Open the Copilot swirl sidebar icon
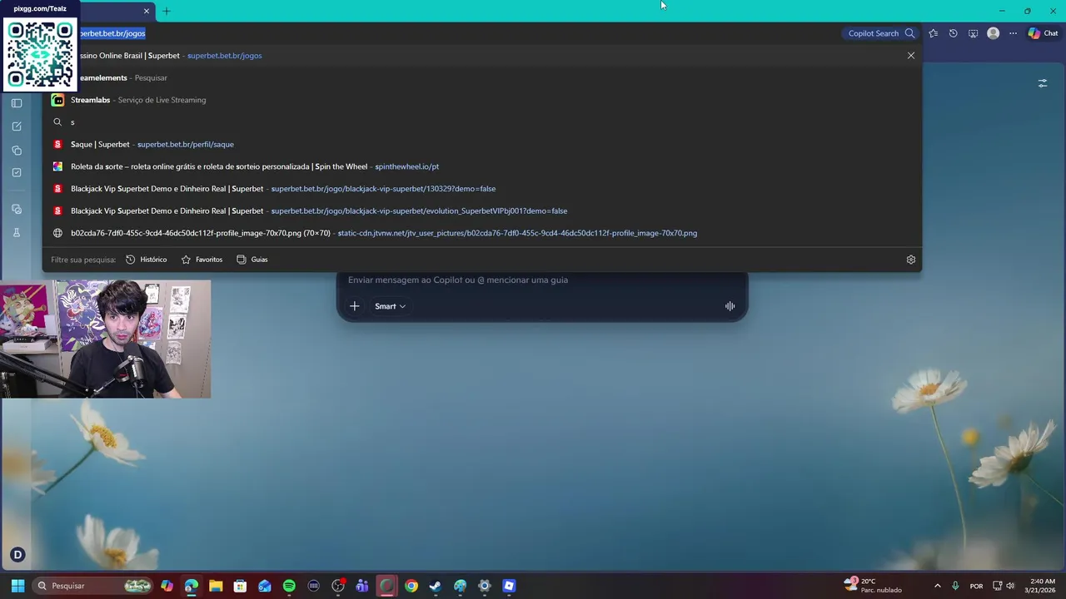The image size is (1066, 599). pyautogui.click(x=17, y=210)
